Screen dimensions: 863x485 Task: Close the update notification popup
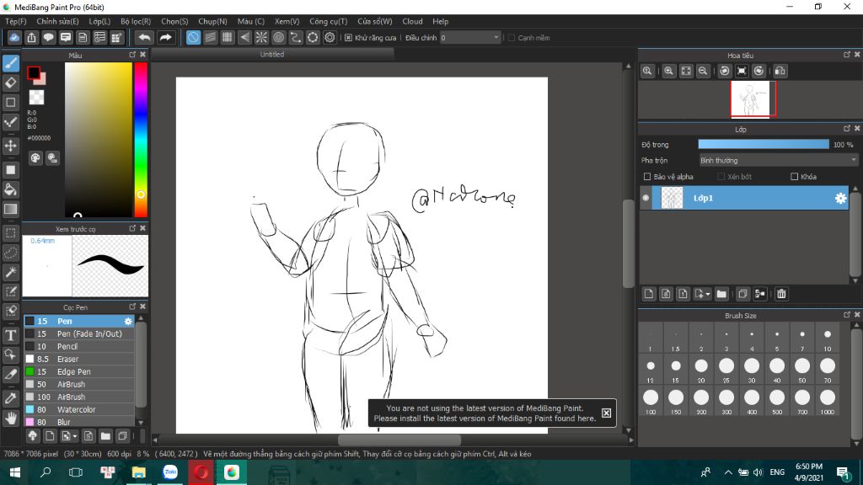pyautogui.click(x=606, y=413)
